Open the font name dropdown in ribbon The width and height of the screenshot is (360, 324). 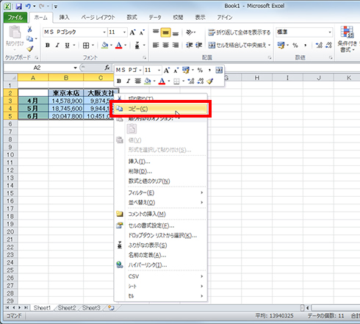click(x=104, y=32)
